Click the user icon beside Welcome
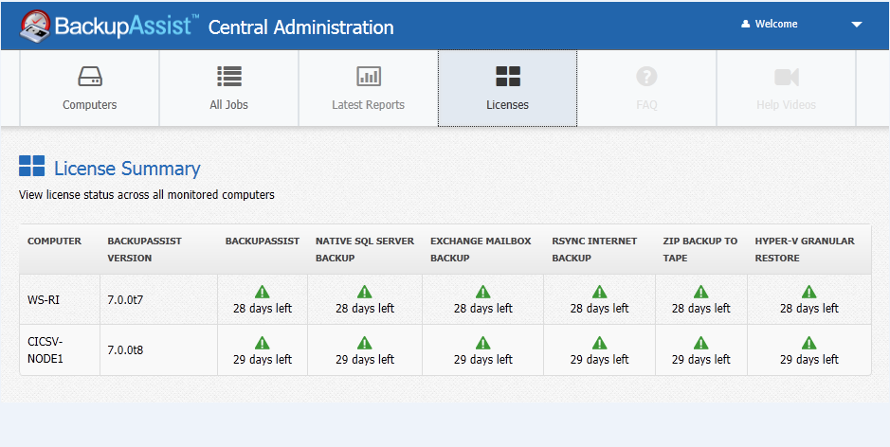 coord(745,24)
